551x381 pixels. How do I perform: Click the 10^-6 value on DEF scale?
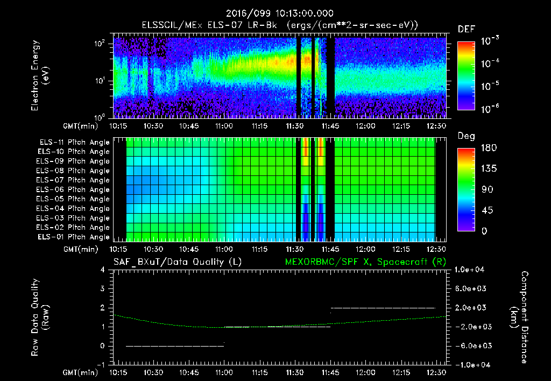pos(490,109)
